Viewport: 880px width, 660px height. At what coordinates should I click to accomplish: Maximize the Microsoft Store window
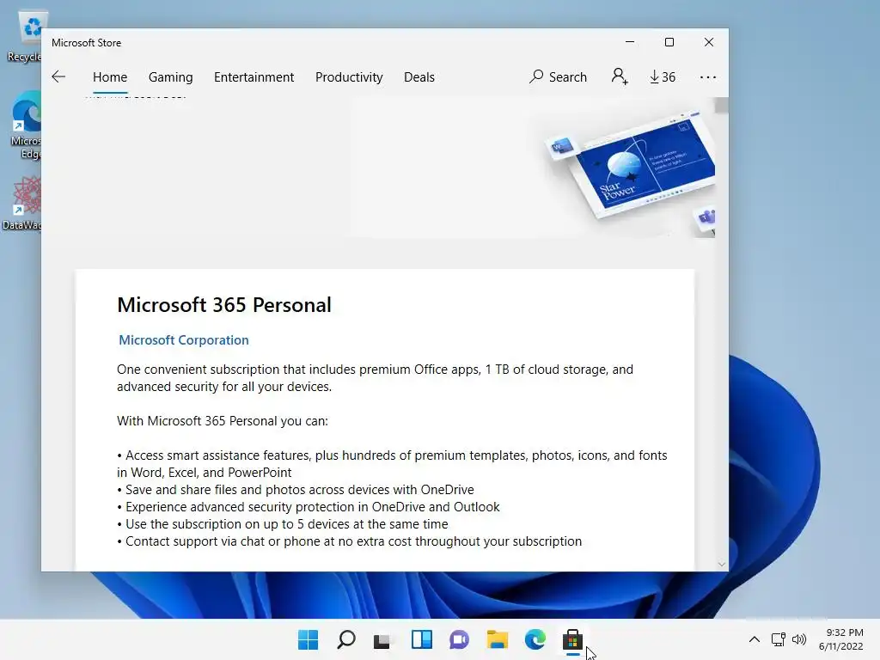tap(669, 42)
